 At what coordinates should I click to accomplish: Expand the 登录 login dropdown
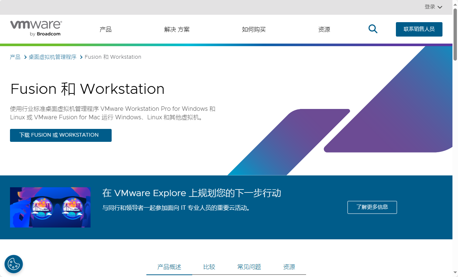(433, 7)
